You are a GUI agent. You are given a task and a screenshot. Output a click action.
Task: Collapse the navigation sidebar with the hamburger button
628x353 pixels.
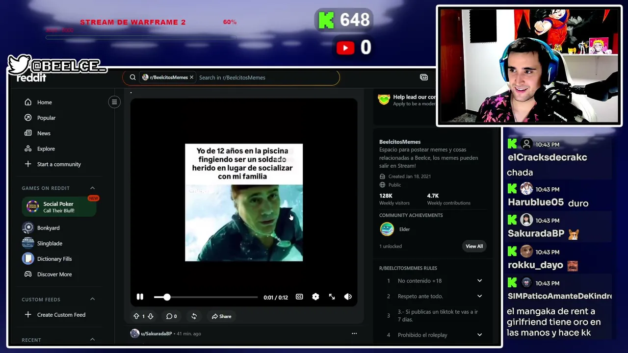(x=114, y=102)
